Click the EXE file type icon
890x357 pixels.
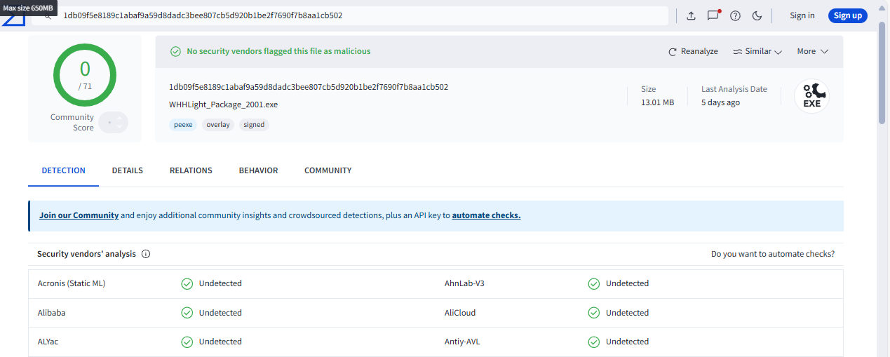click(x=811, y=97)
